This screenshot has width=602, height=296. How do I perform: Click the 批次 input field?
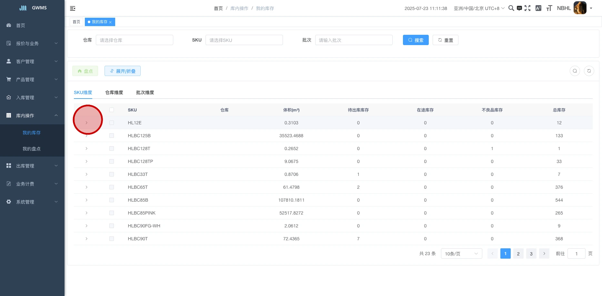tap(354, 40)
